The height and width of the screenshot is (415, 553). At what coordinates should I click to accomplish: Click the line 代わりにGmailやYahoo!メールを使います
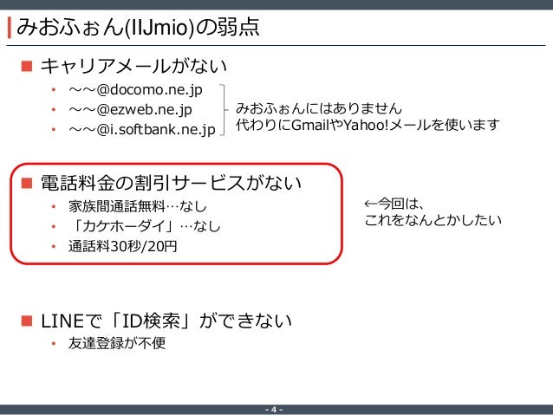[368, 125]
